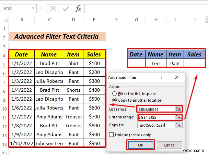Click the cell with $100
Viewport: 208px width, 154px height.
tap(94, 63)
